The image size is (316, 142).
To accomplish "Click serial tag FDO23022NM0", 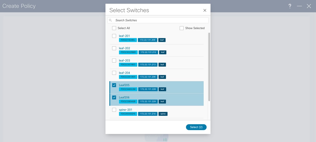I will (128, 52).
